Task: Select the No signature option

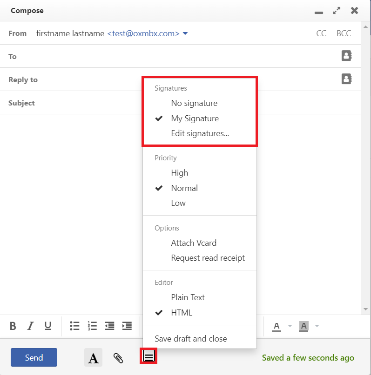Action: pyautogui.click(x=194, y=103)
